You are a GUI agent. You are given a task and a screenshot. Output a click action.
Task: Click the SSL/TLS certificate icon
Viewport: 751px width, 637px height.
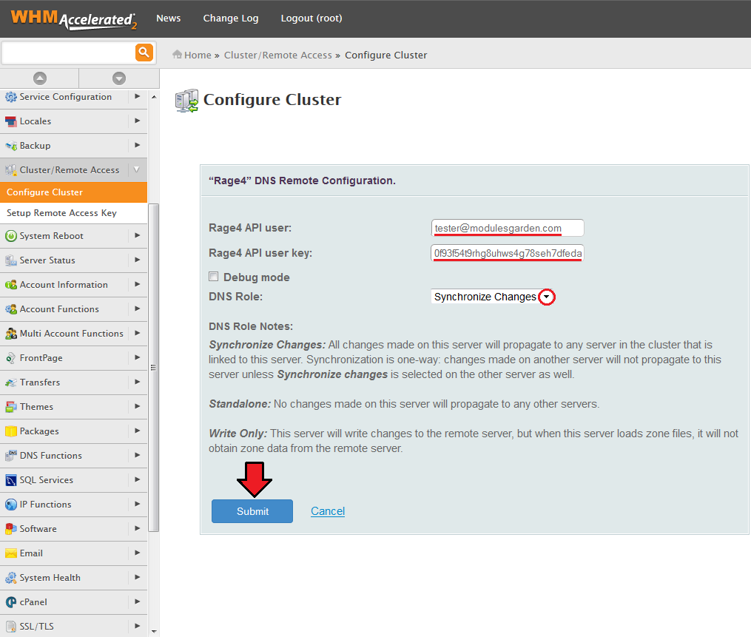point(10,627)
